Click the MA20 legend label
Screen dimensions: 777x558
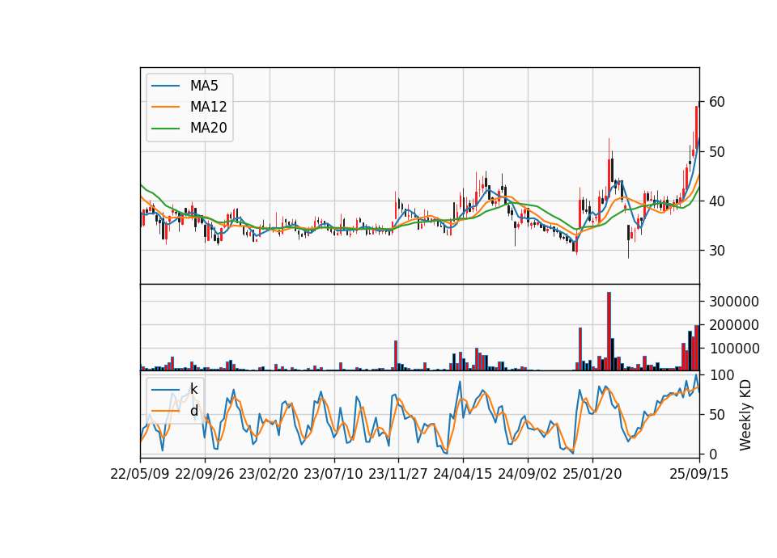[x=208, y=128]
